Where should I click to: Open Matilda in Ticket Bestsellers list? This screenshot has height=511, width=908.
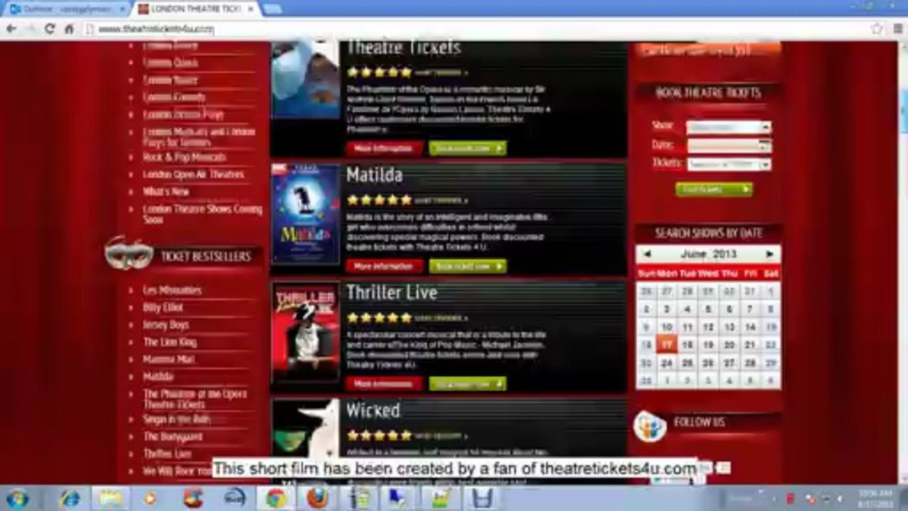[x=158, y=377]
